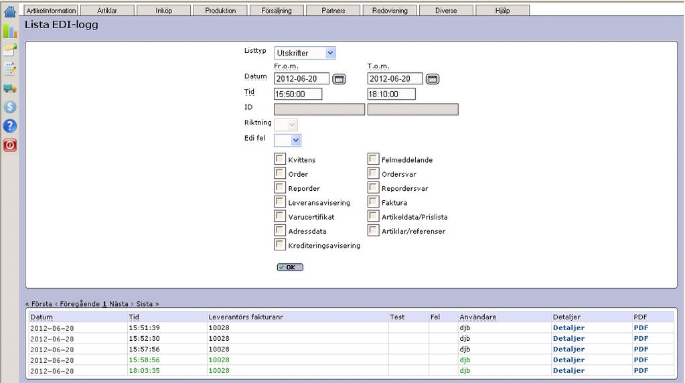Open the home icon in sidebar
This screenshot has width=685, height=383.
[9, 11]
